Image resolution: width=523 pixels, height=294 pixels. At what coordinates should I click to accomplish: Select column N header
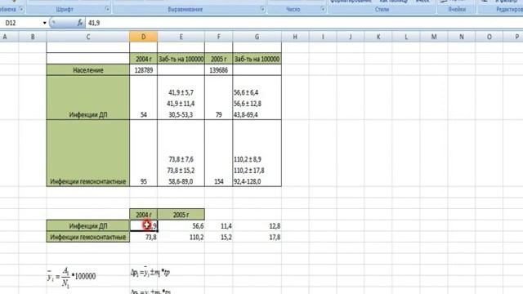461,37
